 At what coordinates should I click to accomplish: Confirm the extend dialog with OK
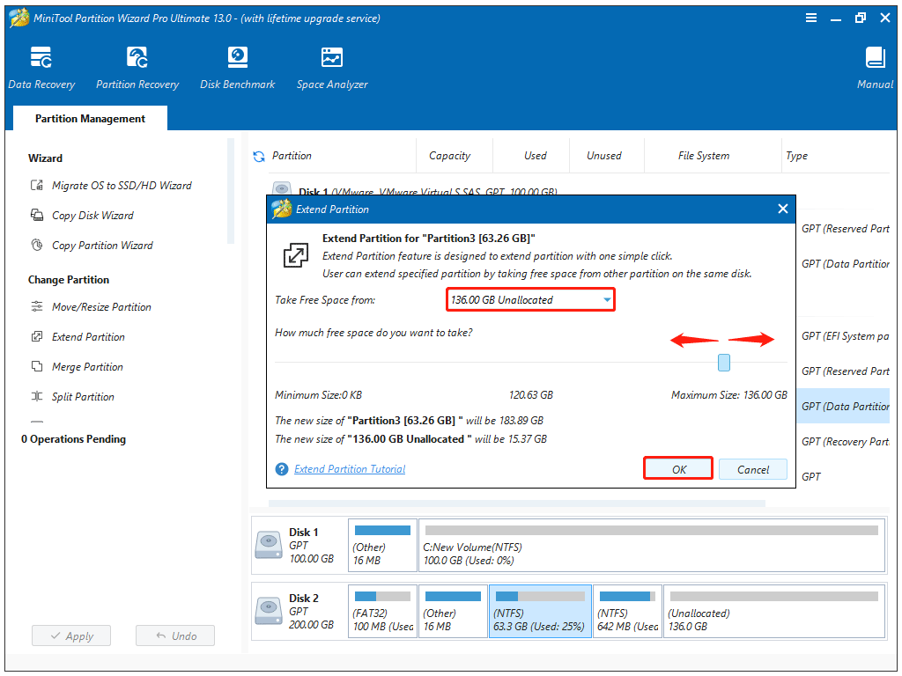pyautogui.click(x=678, y=469)
